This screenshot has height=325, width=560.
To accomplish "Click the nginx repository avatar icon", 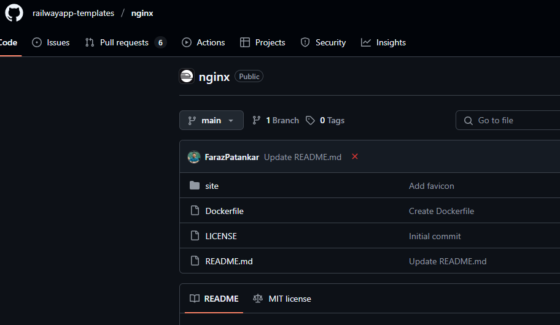I will pos(187,77).
